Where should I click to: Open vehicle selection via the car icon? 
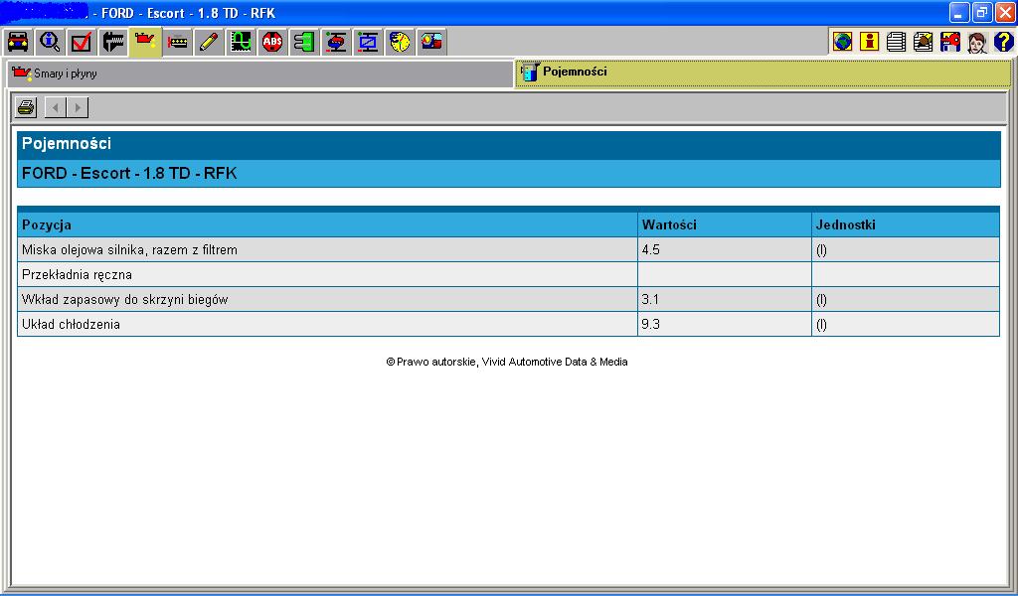18,42
